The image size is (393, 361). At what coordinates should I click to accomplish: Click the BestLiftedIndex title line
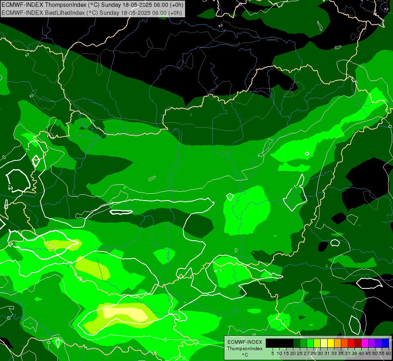(92, 13)
